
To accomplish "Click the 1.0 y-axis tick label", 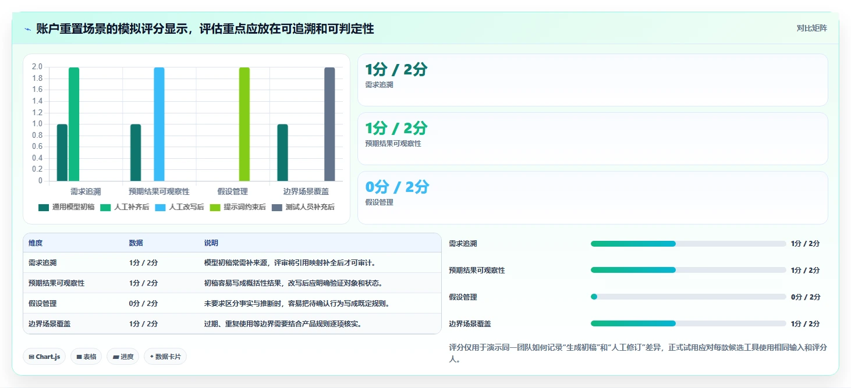I will tap(37, 124).
